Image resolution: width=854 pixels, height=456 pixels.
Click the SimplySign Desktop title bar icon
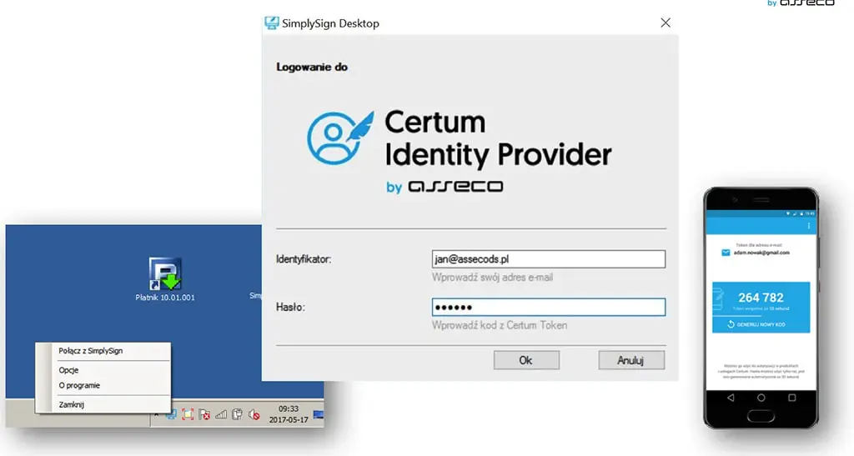271,23
